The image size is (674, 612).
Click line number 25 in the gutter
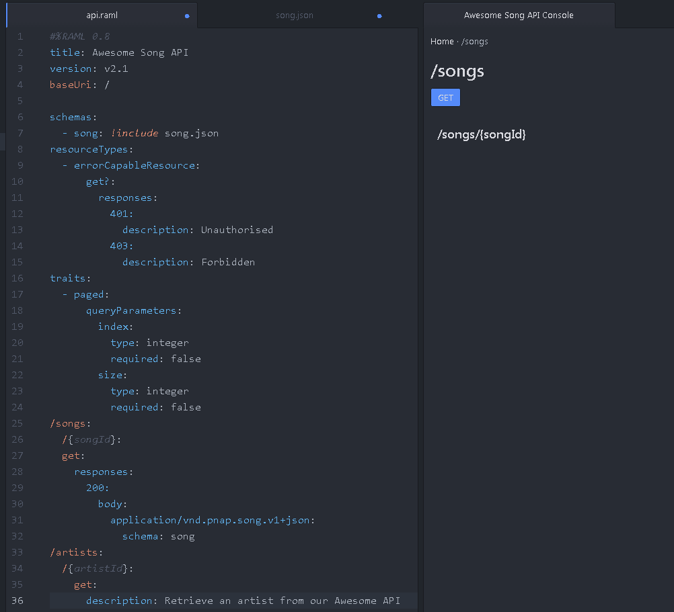(x=17, y=423)
